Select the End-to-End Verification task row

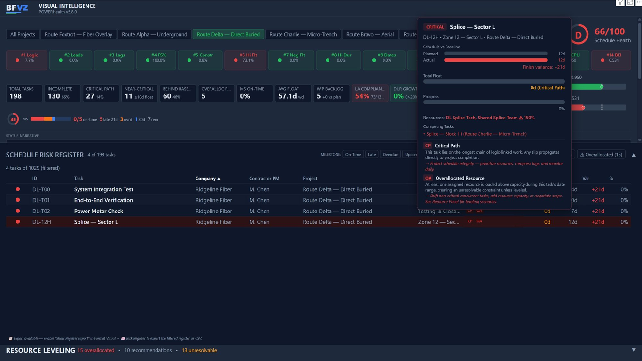(x=103, y=200)
